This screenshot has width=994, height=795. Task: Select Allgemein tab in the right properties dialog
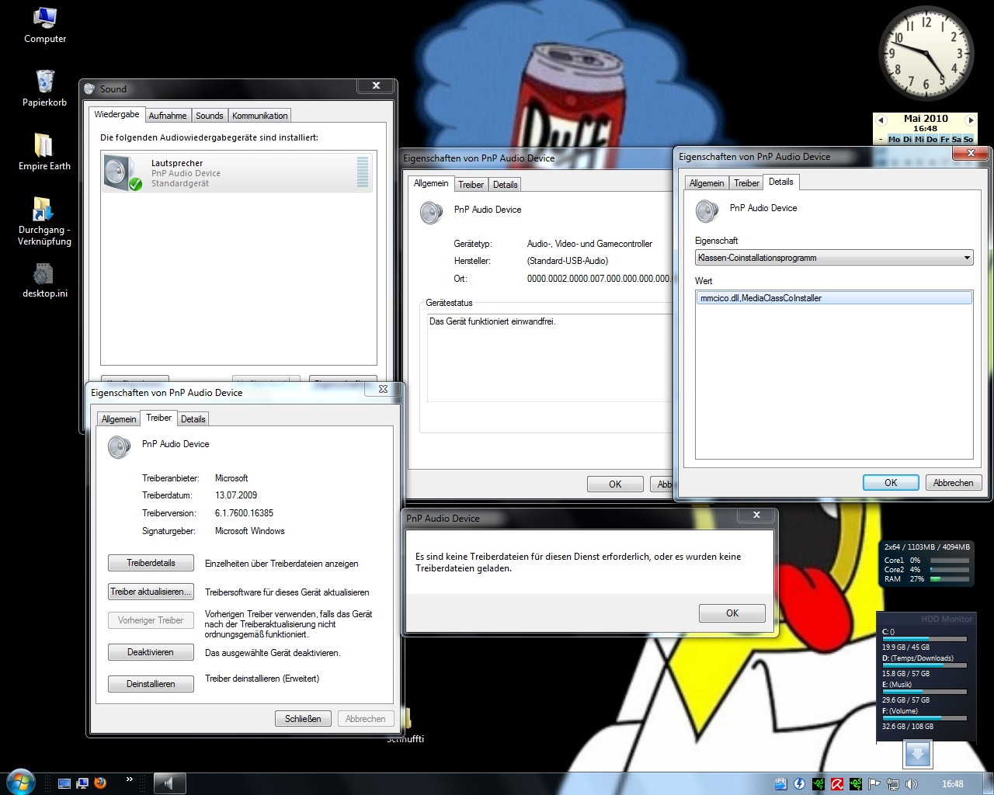coord(707,183)
